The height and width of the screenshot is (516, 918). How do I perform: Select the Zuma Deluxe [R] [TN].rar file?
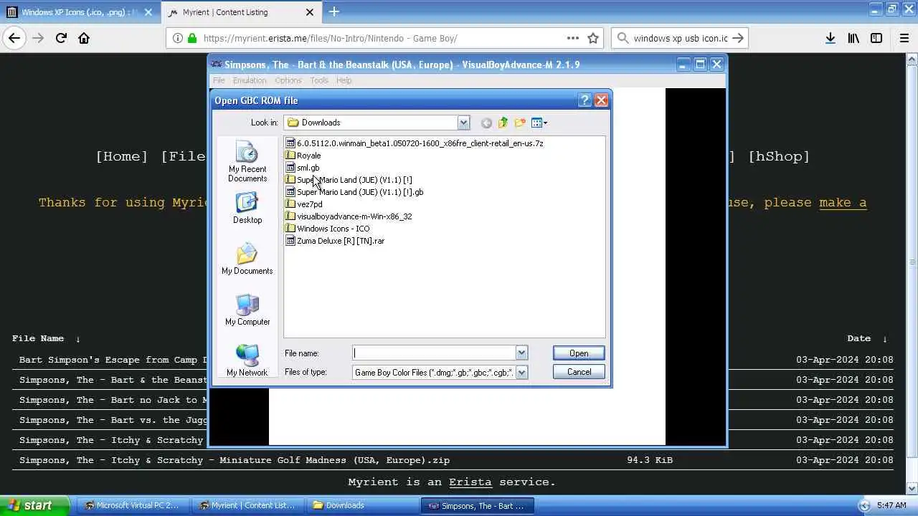(335, 241)
